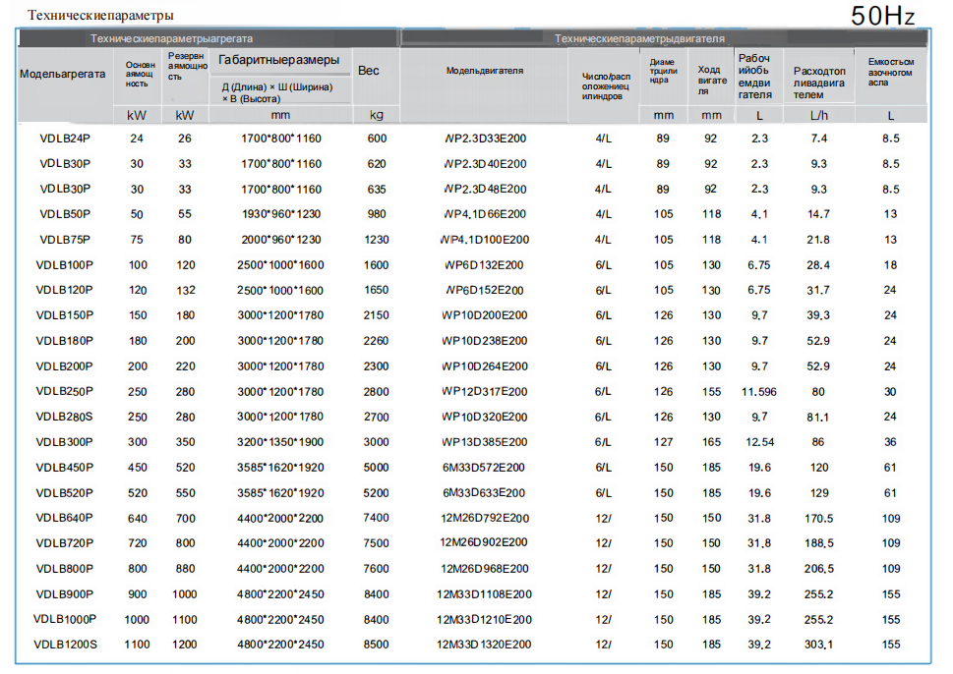The width and height of the screenshot is (953, 674).
Task: Select model cell "VDLB520P"
Action: point(65,493)
